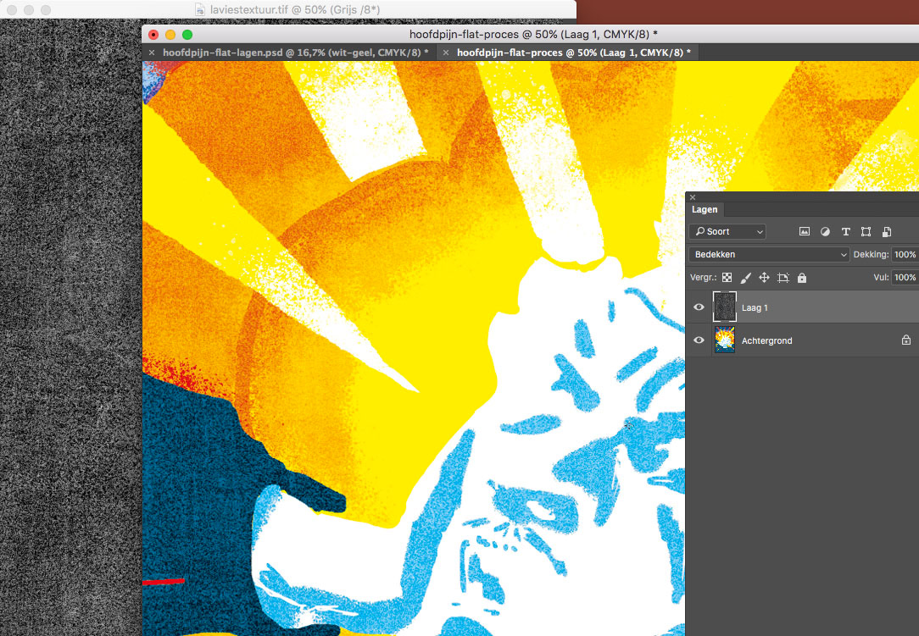Click laviestextuur.tif window title bar

coord(287,9)
